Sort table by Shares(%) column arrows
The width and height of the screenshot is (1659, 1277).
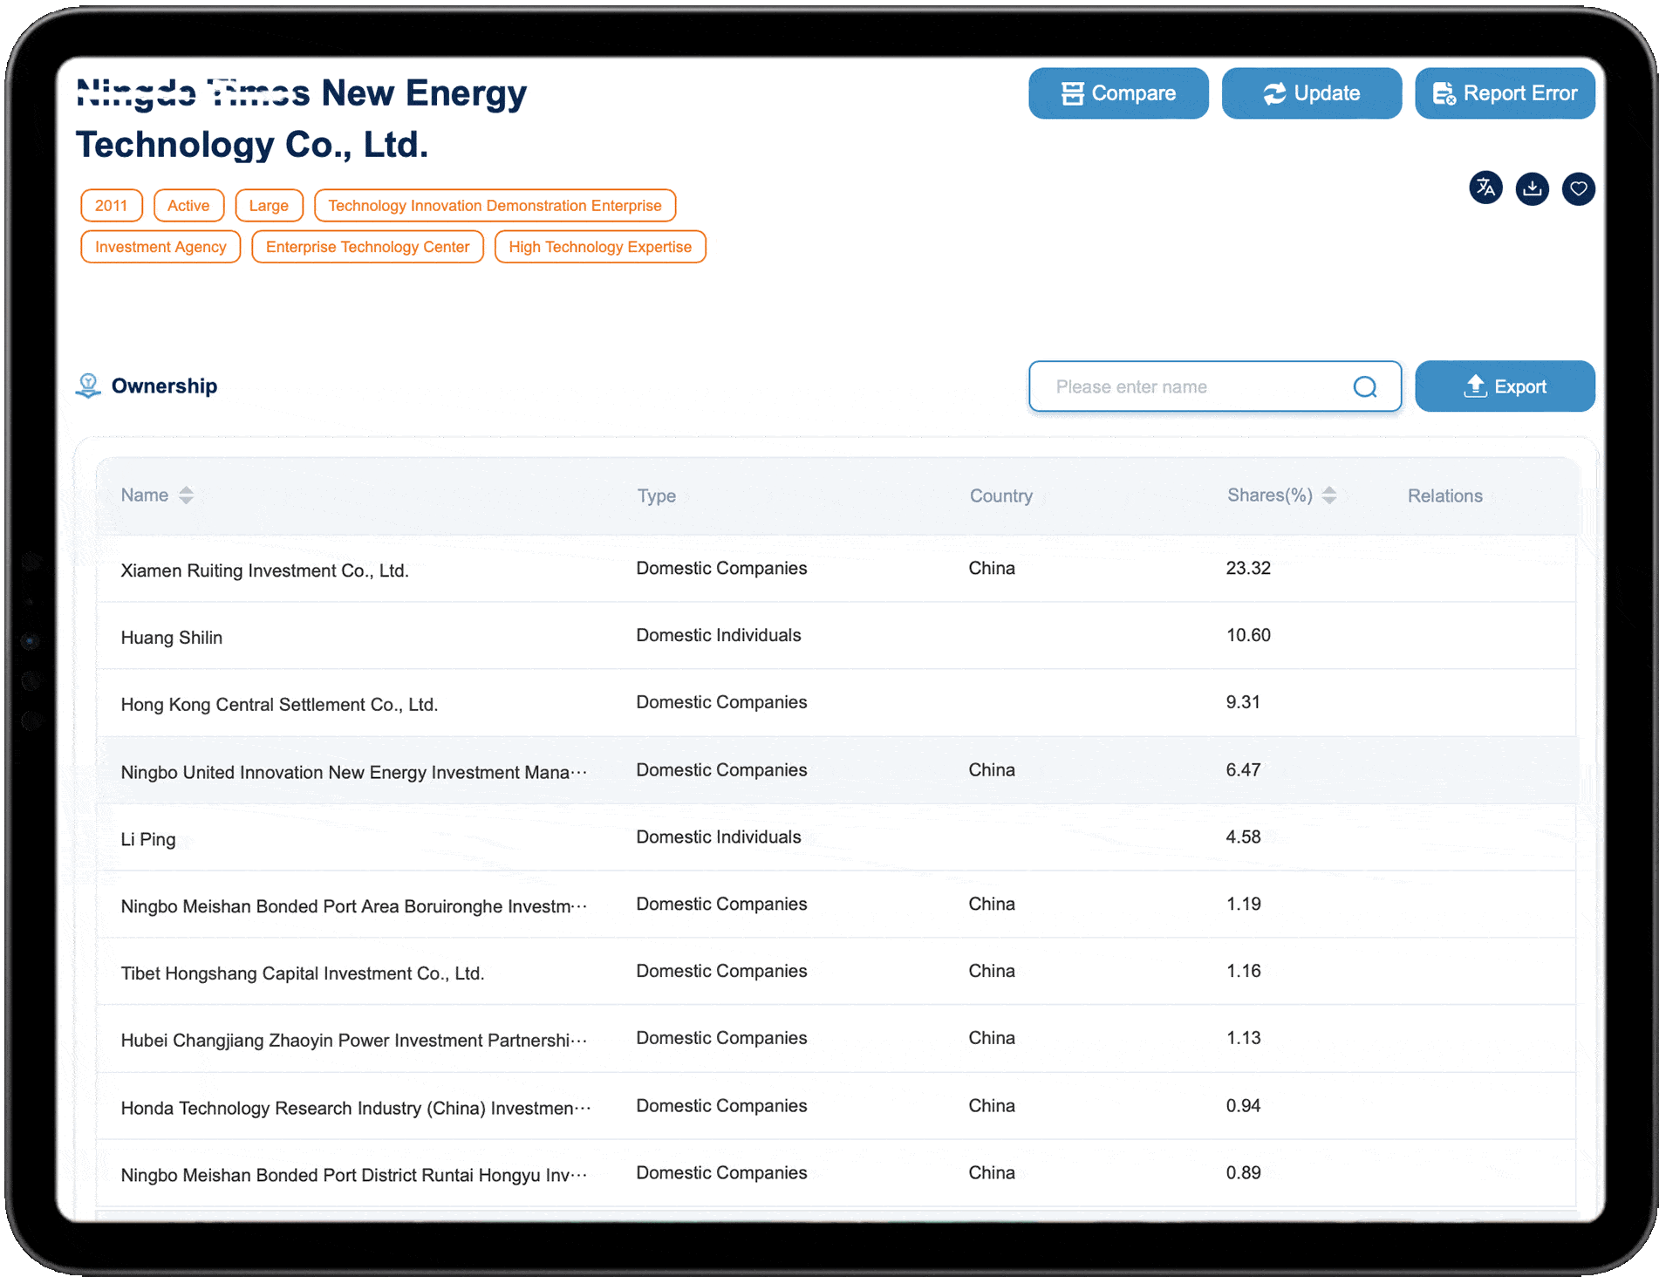click(1328, 495)
